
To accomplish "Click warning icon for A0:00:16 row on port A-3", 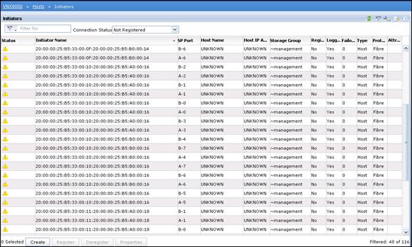I will click(5, 130).
